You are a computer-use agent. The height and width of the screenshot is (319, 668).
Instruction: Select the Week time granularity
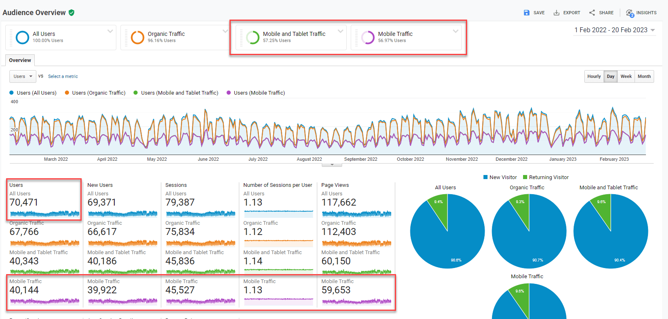click(626, 76)
